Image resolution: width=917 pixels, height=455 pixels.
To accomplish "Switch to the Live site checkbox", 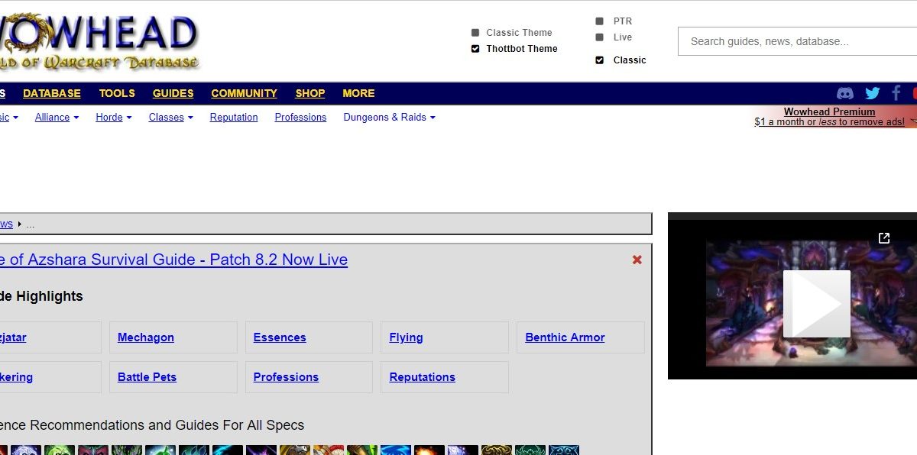I will click(x=600, y=37).
